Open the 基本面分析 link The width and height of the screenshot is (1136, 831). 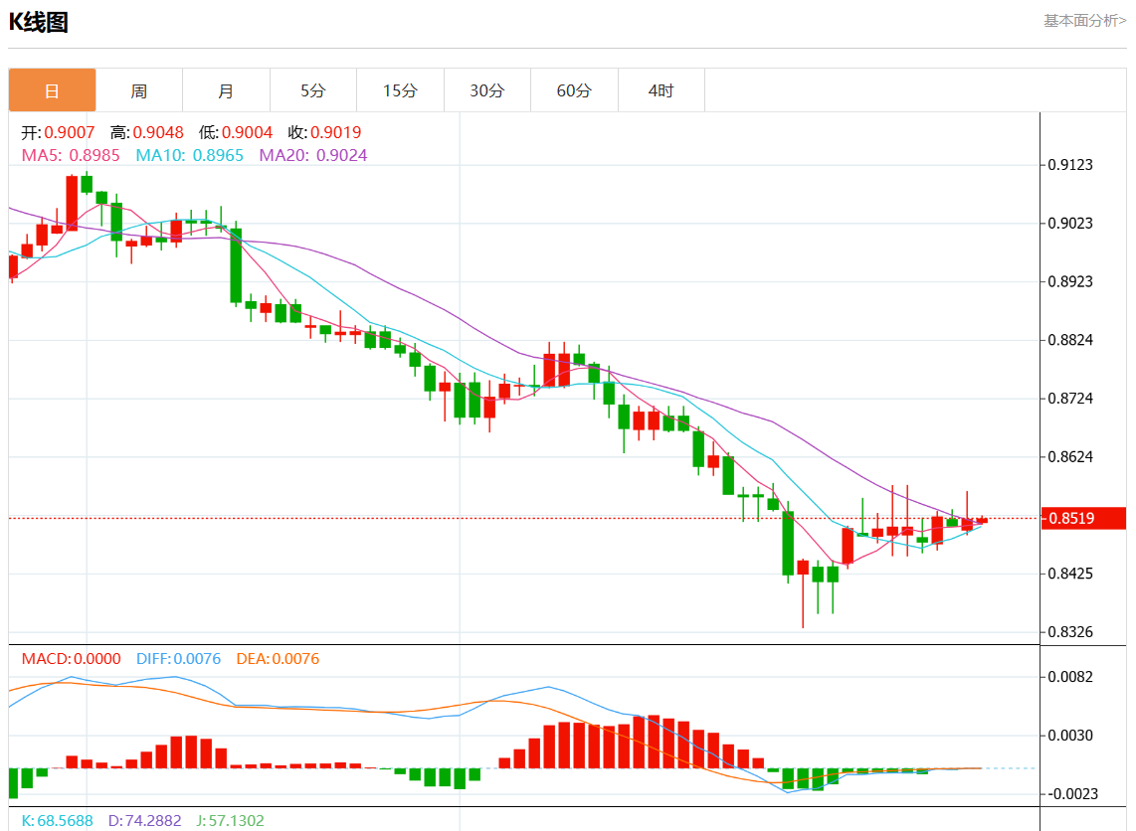tap(1084, 20)
